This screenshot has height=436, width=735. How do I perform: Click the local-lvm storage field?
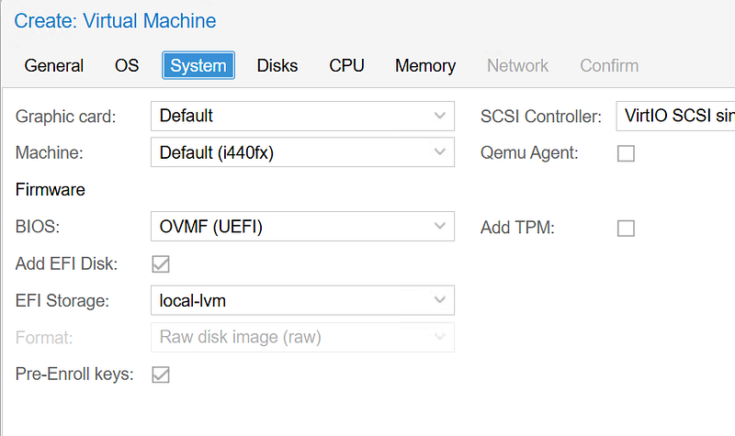(287, 300)
